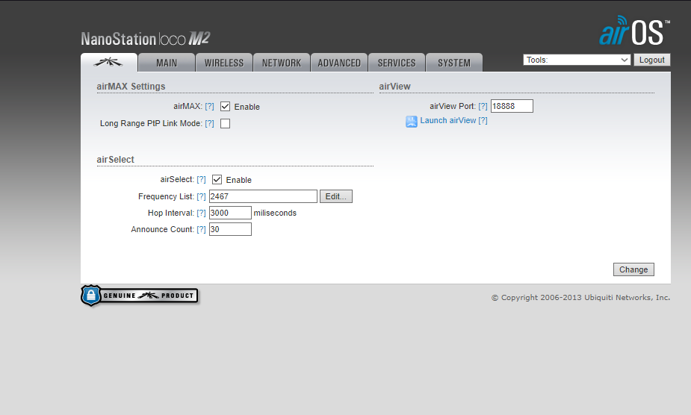Open the SERVICES tab
Screen dimensions: 691x415
coord(397,63)
